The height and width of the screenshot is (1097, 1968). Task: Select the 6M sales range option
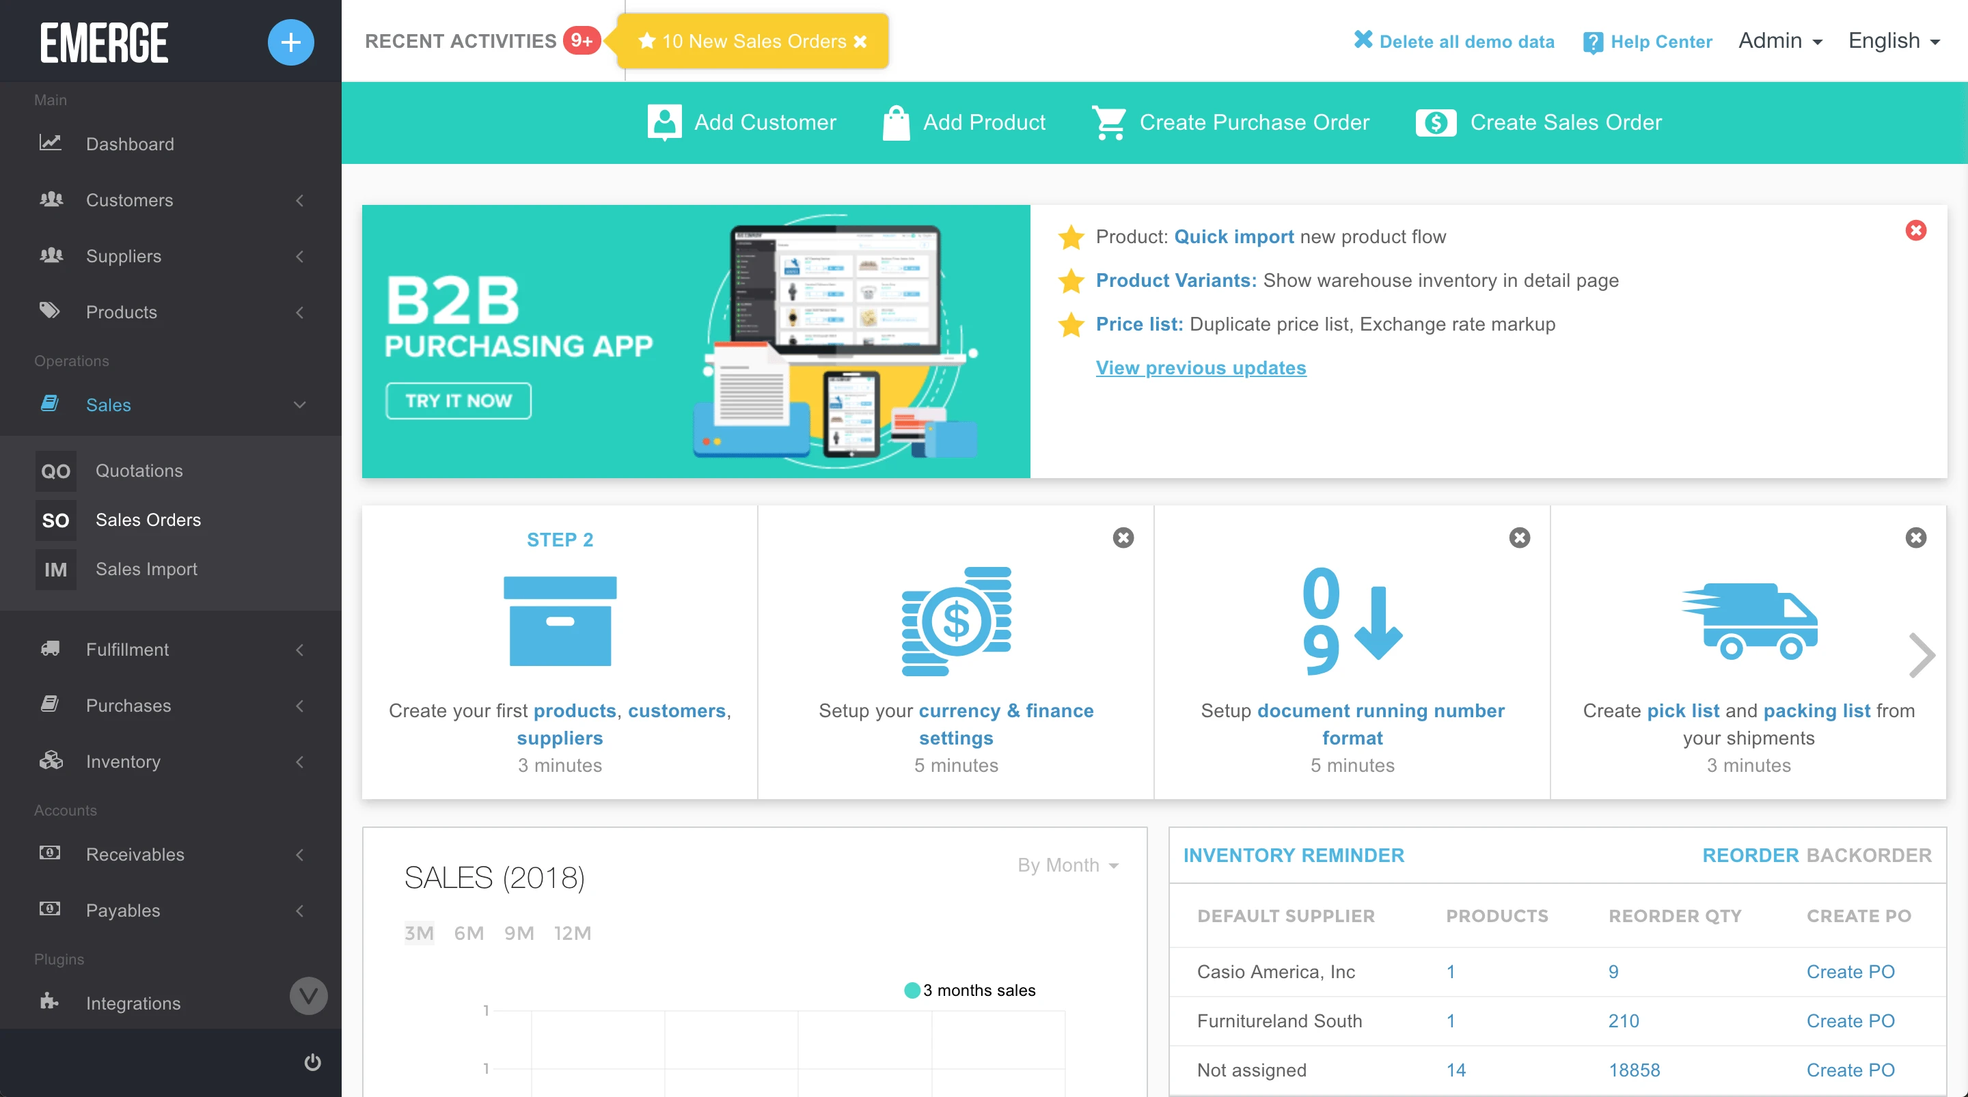pyautogui.click(x=468, y=933)
